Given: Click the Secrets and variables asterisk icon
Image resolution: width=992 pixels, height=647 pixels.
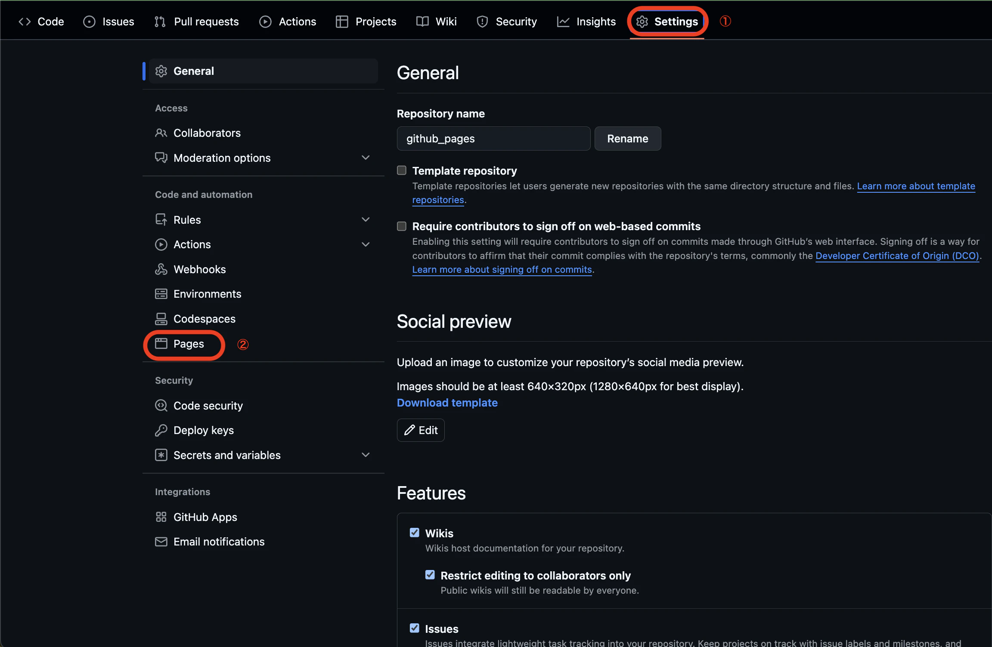Looking at the screenshot, I should click(161, 455).
